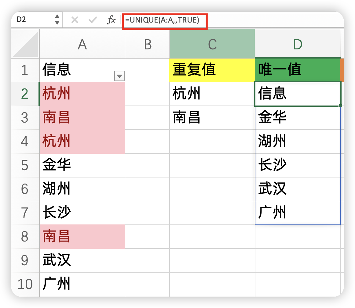The image size is (355, 308).
Task: Click the cancel (X) formula icon
Action: click(x=75, y=20)
